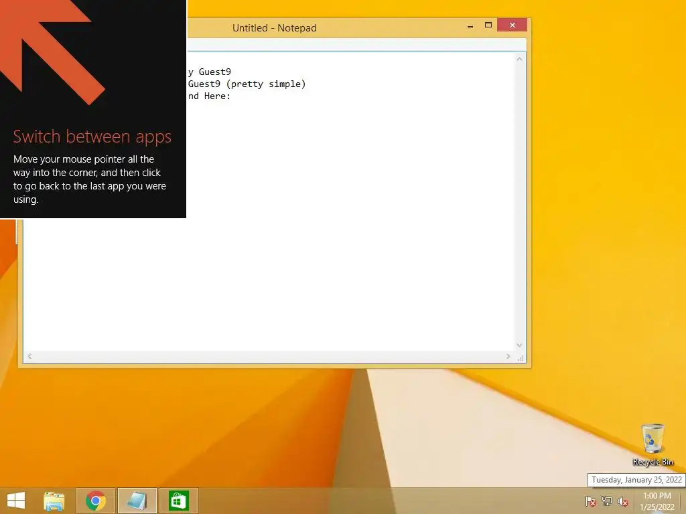Click the 'nd Here:' line in Notepad
Viewport: 686px width, 514px height.
209,96
